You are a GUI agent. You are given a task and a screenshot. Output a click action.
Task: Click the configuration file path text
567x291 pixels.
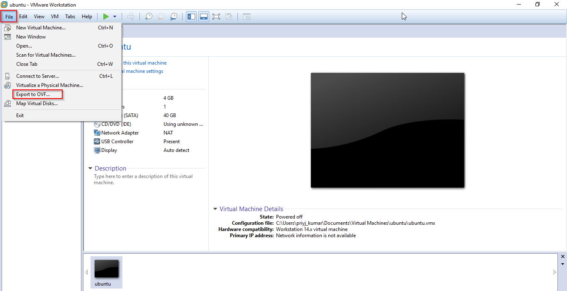tap(356, 223)
